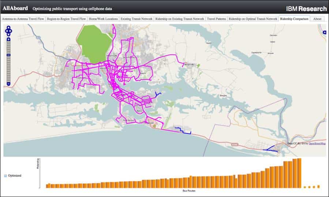Switch to the Region-to-Region Travel Flow tab
329x197 pixels.
coord(66,19)
